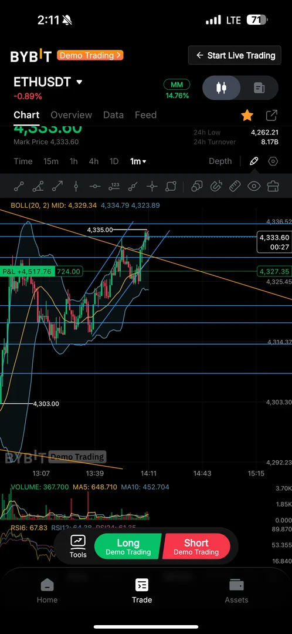Toggle drawings visibility with eye icon
The height and width of the screenshot is (634, 292).
point(254,187)
